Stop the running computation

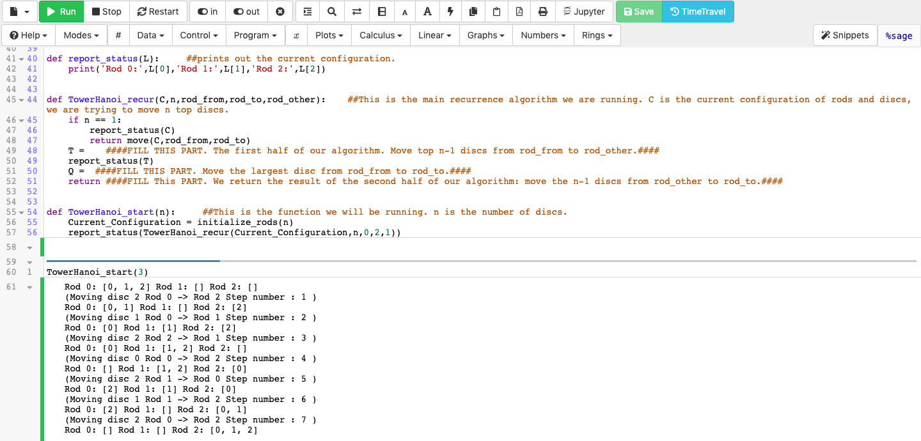pyautogui.click(x=106, y=11)
